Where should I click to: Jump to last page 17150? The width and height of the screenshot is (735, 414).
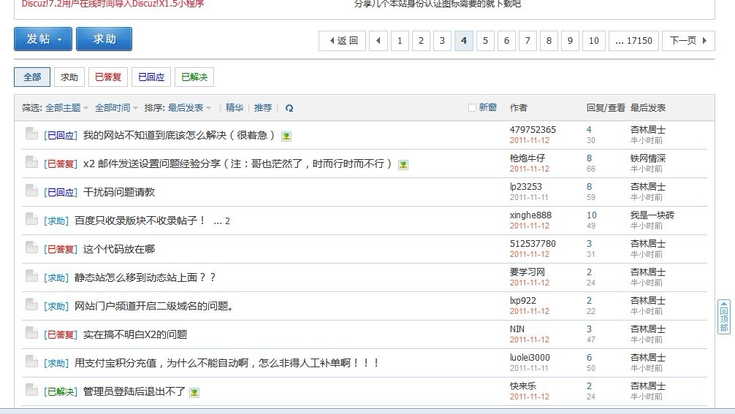(633, 41)
